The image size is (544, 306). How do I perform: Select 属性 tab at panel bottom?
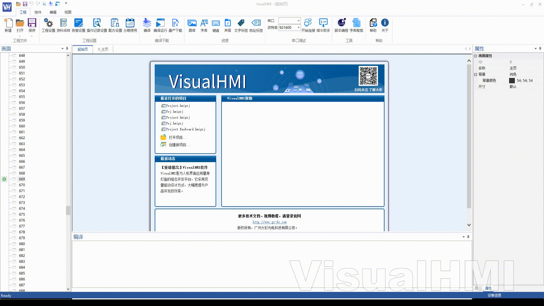[488, 288]
